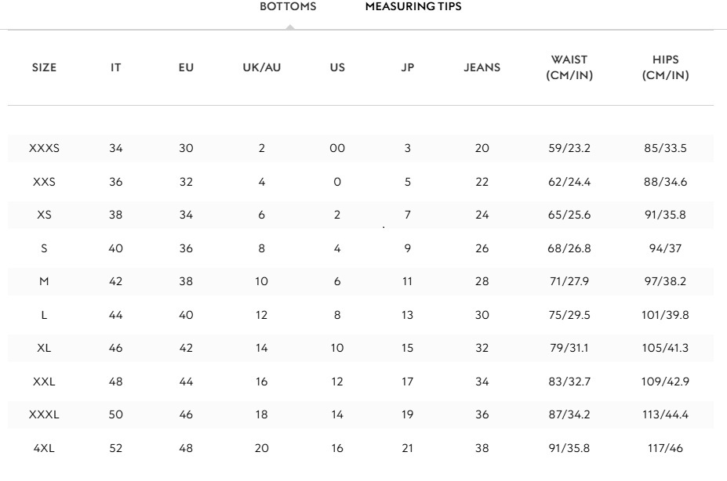Click the WAIST (CM/IN) column header

[569, 68]
